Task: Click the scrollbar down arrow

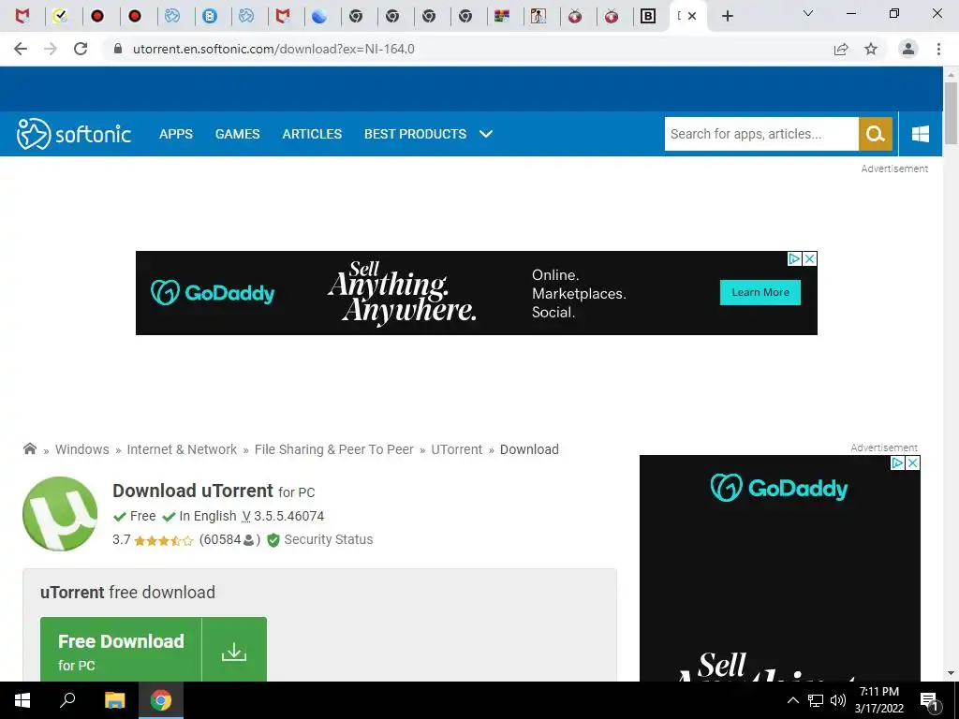Action: point(951,674)
